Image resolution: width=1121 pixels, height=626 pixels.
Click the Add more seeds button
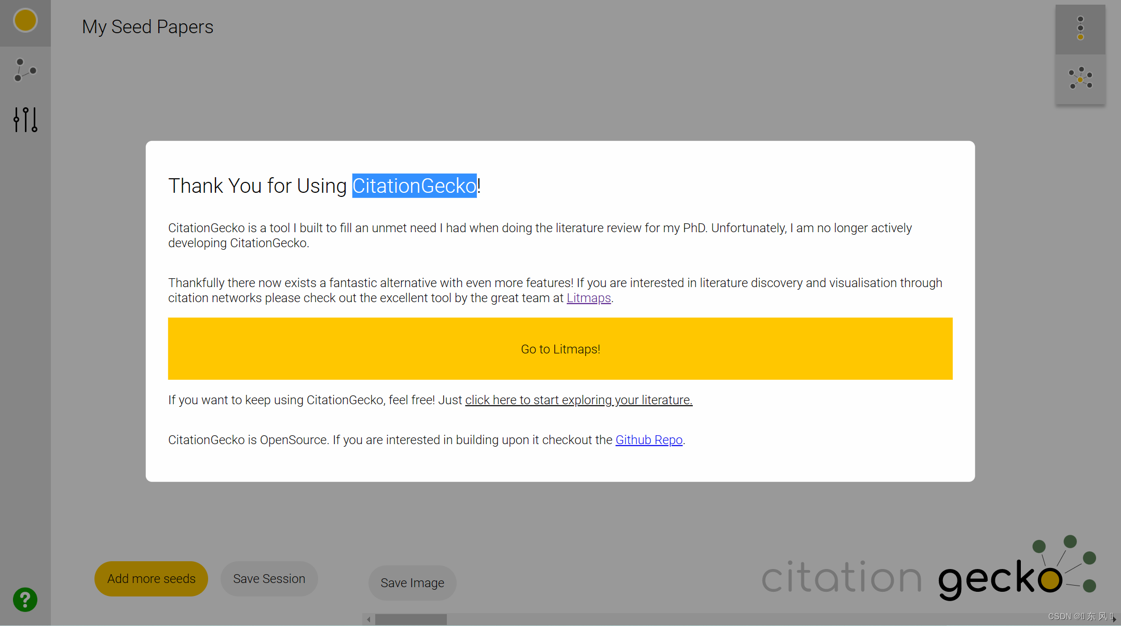tap(151, 578)
